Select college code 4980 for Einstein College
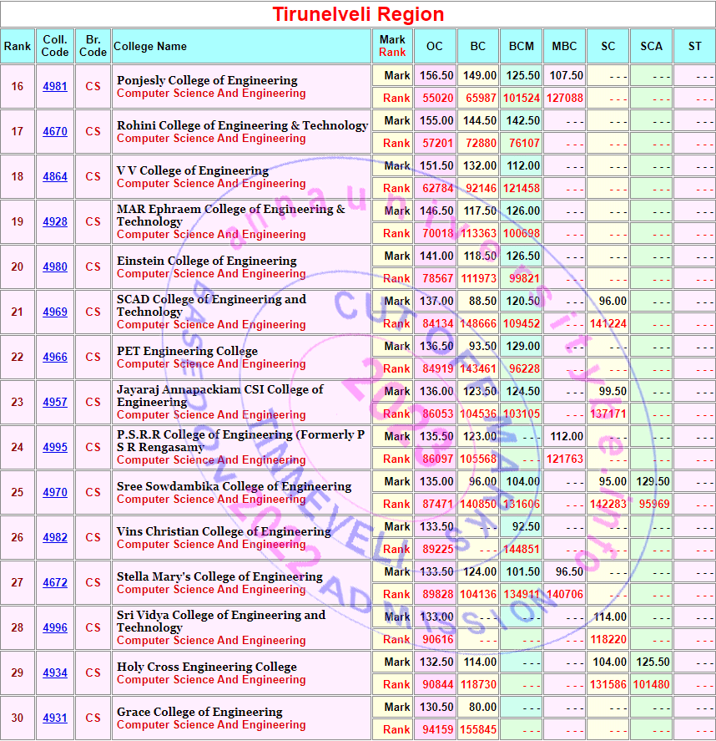Image resolution: width=716 pixels, height=741 pixels. click(55, 267)
